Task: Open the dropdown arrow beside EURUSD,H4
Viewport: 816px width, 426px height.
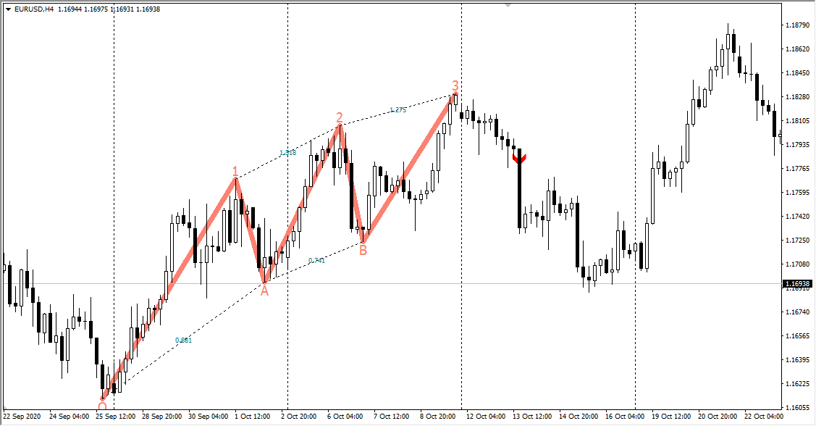Action: (7, 9)
